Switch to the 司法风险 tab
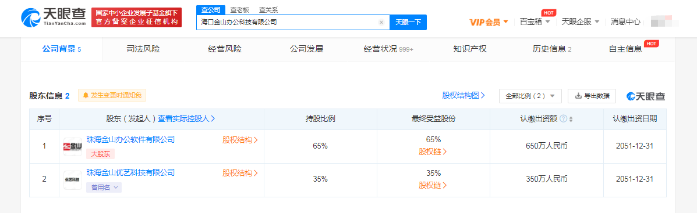Viewport: 697px width, 213px height. pyautogui.click(x=143, y=49)
